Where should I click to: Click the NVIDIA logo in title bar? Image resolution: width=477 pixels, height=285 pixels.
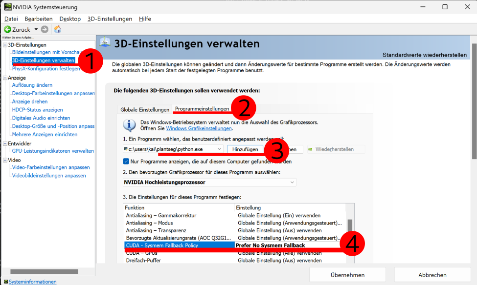(x=8, y=7)
